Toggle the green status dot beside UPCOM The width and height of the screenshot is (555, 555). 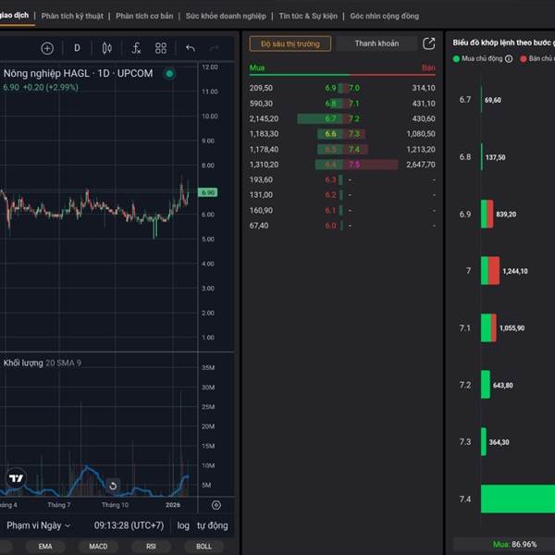pyautogui.click(x=168, y=73)
